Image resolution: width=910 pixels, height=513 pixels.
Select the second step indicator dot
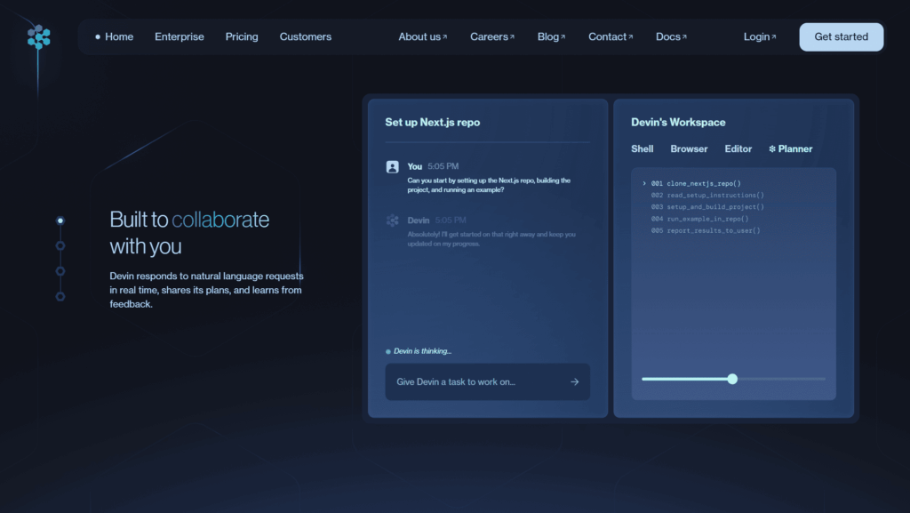(x=60, y=245)
